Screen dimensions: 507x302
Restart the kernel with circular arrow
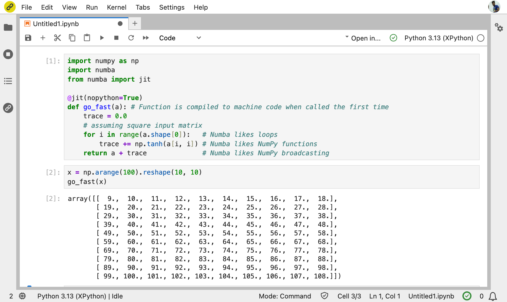(131, 38)
